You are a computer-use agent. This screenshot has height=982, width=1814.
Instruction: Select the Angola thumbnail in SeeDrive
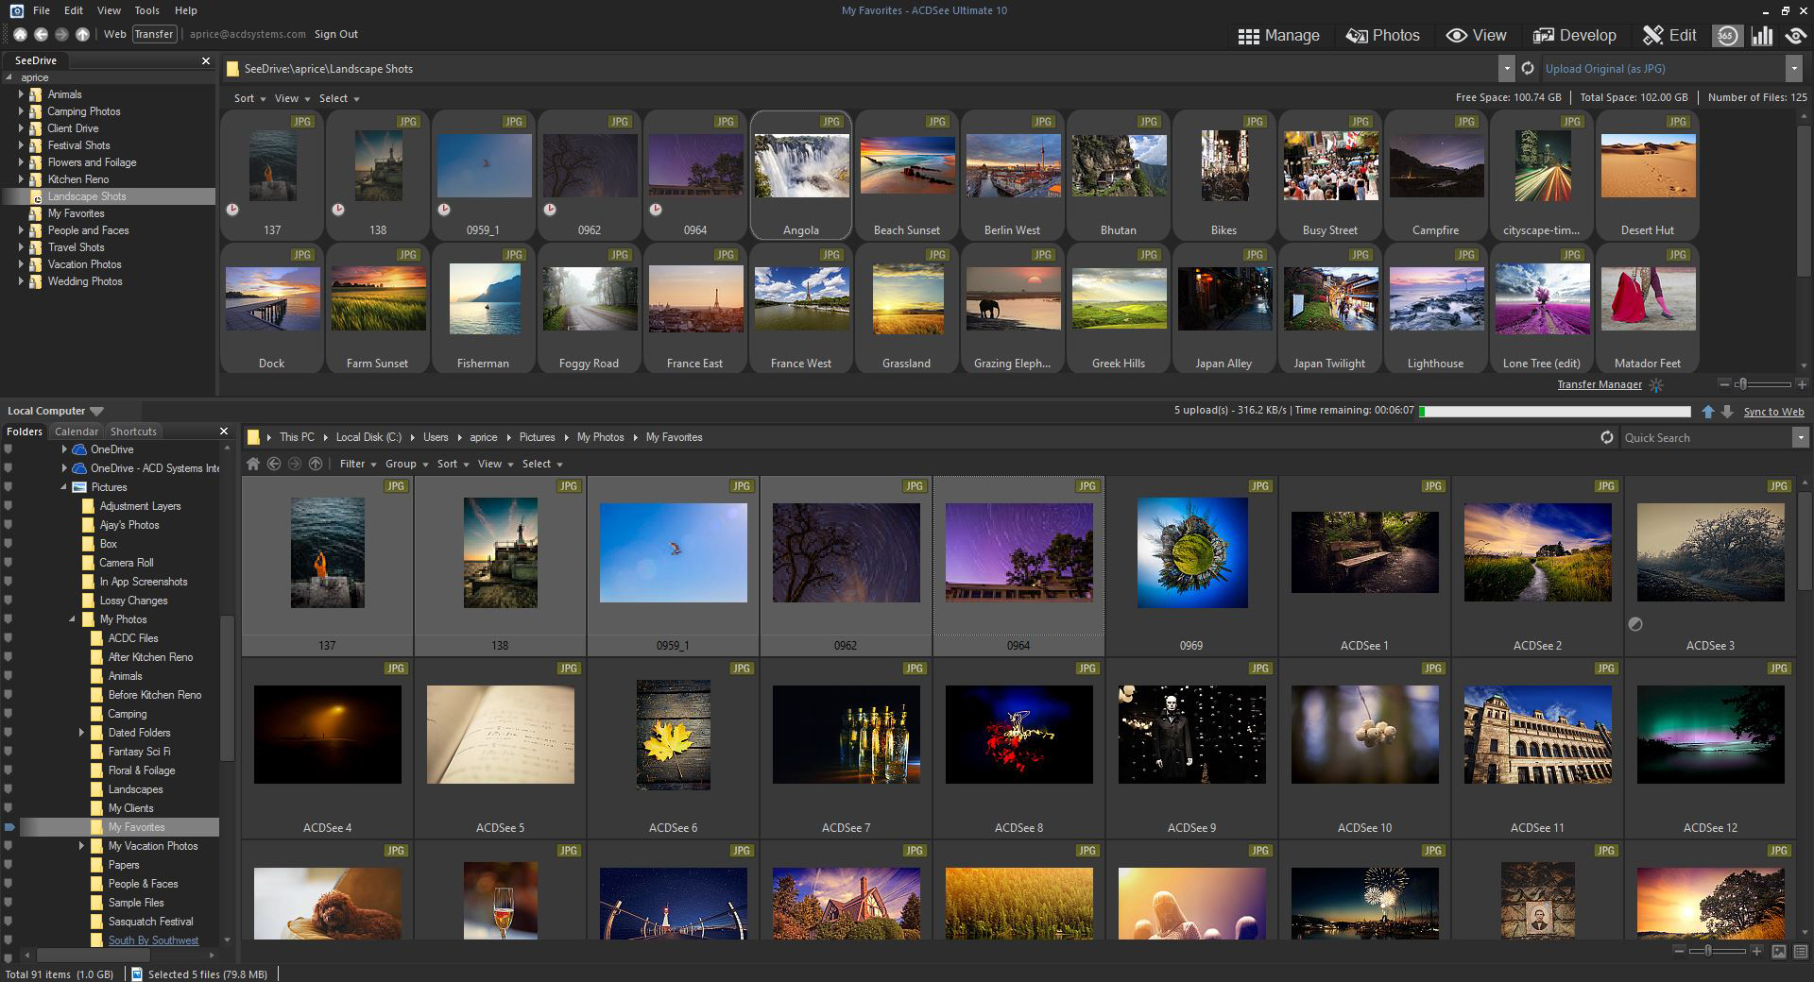[800, 176]
